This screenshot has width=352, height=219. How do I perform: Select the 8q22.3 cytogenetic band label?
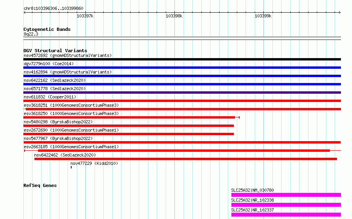(x=31, y=34)
